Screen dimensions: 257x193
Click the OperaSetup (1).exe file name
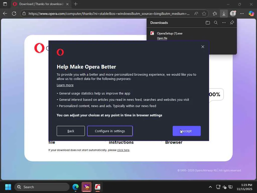pos(170,33)
